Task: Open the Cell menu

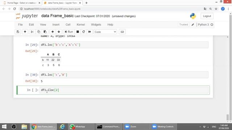Action: 68,25
